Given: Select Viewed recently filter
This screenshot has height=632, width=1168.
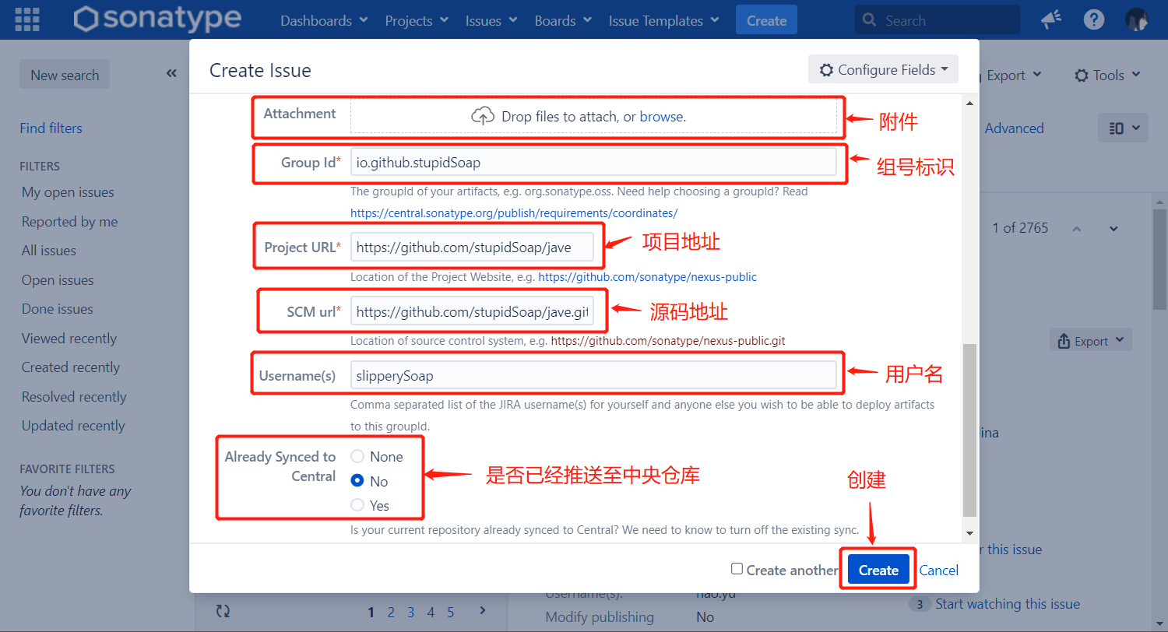Looking at the screenshot, I should (x=69, y=339).
